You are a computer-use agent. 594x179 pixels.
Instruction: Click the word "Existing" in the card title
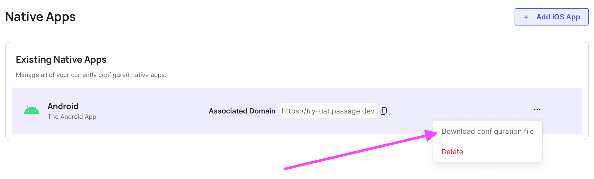point(34,59)
